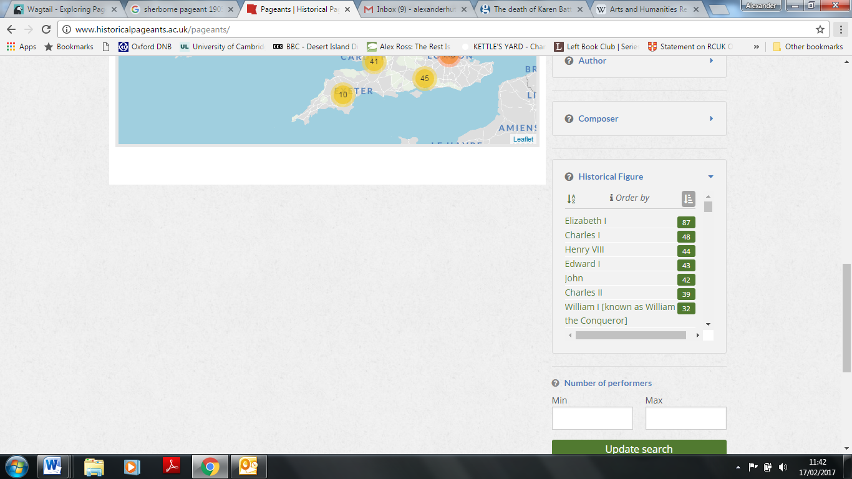View site information icon

point(67,29)
